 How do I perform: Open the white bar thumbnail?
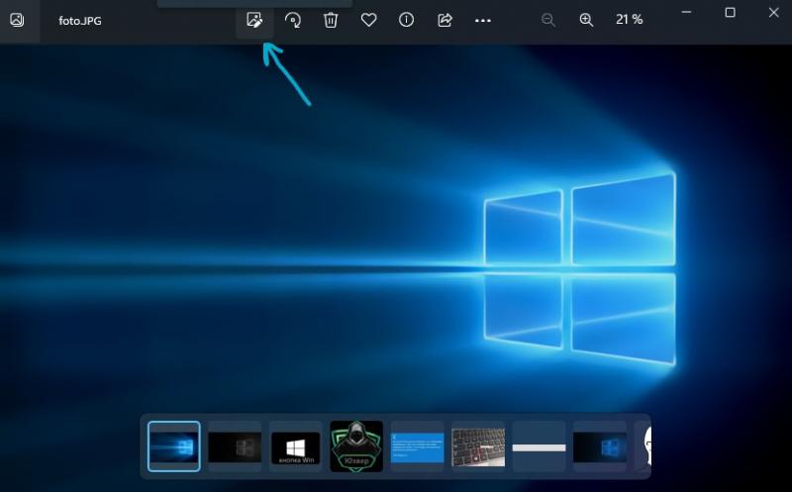coord(539,446)
